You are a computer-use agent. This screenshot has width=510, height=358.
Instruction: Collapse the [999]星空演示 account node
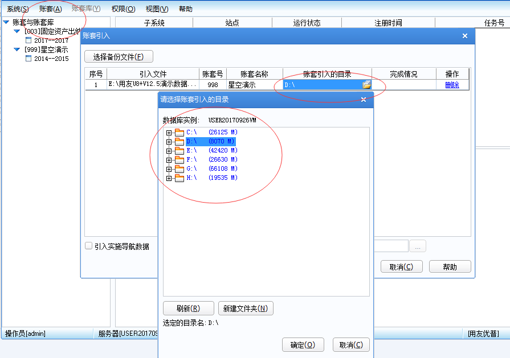pos(17,50)
